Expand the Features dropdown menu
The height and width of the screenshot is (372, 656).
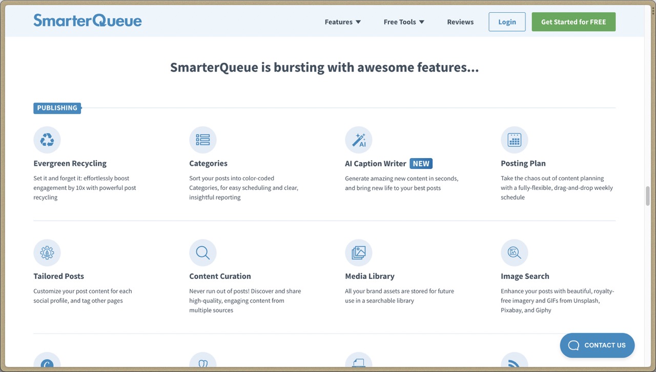[x=343, y=22]
